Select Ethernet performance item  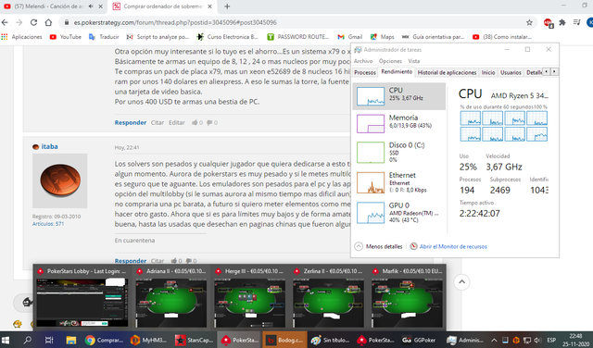click(x=399, y=182)
